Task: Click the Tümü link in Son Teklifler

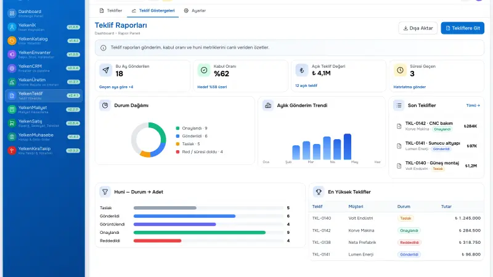Action: (x=473, y=105)
